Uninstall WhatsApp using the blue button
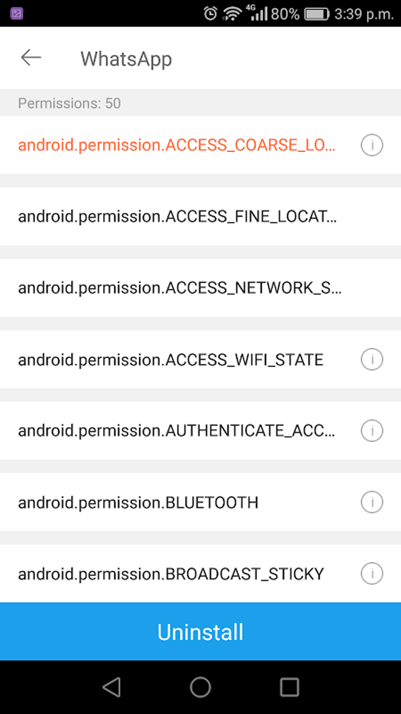Screen dimensions: 401x714 point(200,632)
